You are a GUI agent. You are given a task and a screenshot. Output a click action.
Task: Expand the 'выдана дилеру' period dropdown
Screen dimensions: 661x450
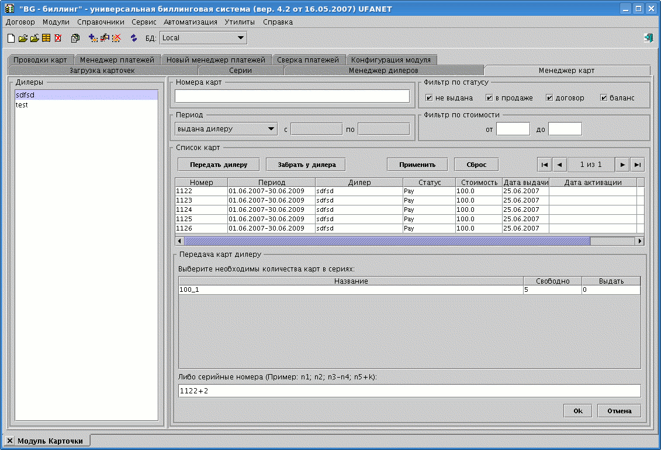pyautogui.click(x=271, y=129)
